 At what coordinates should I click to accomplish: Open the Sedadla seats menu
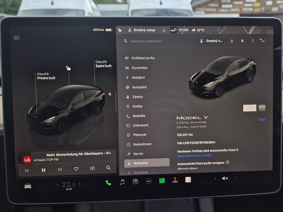(x=136, y=116)
